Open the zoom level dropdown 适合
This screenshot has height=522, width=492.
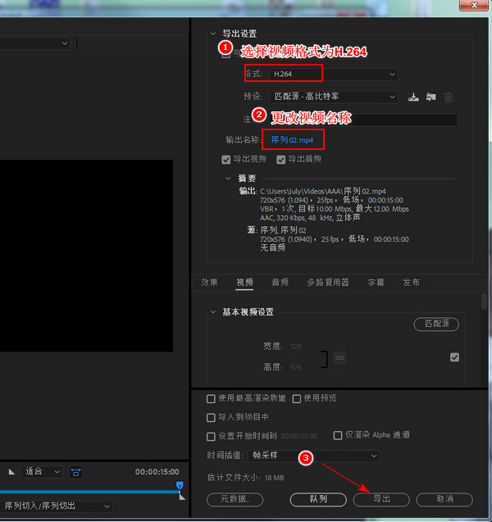click(42, 471)
